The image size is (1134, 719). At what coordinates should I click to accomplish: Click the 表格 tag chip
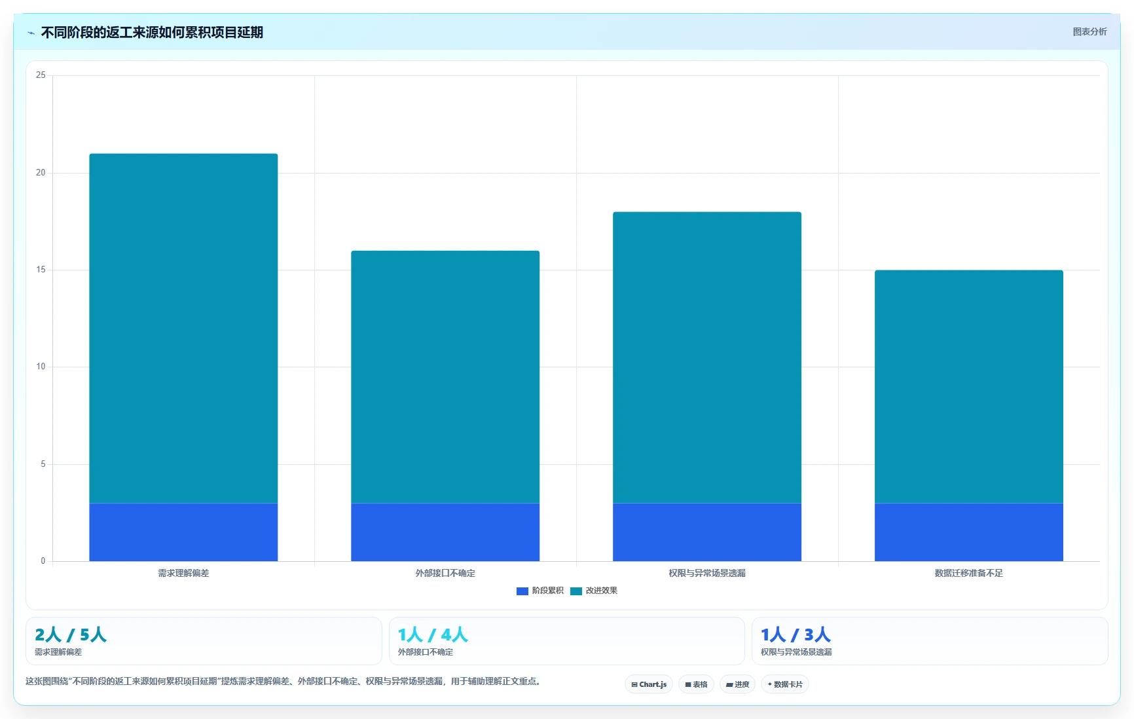(696, 684)
